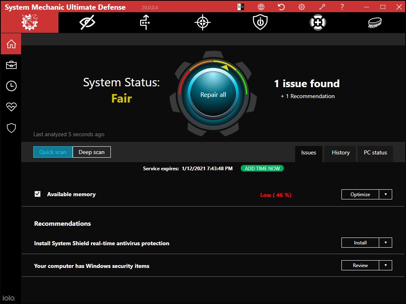Open the ByePass password manager module
Viewport: 406px width, 304px height.
145,22
